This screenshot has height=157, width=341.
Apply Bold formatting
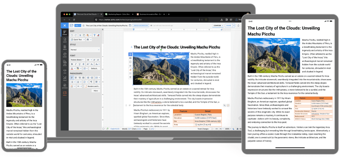tap(72, 64)
